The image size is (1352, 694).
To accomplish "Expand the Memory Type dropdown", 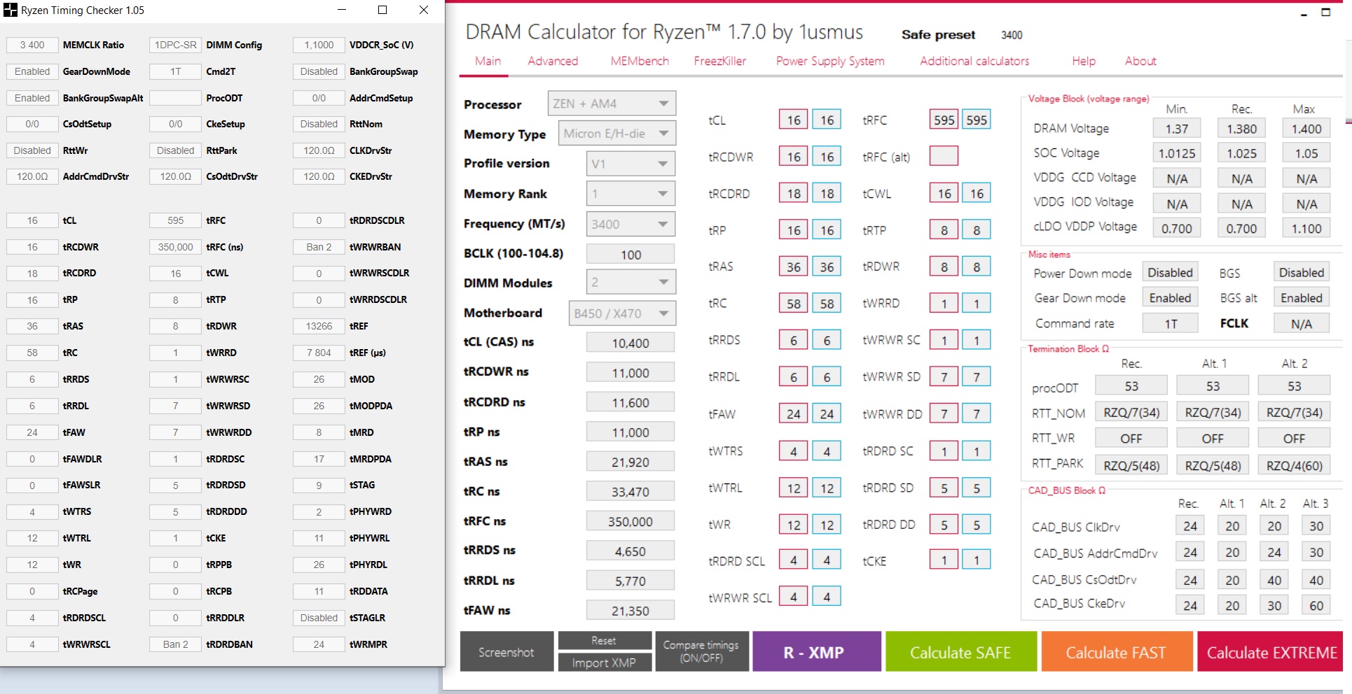I will (617, 134).
